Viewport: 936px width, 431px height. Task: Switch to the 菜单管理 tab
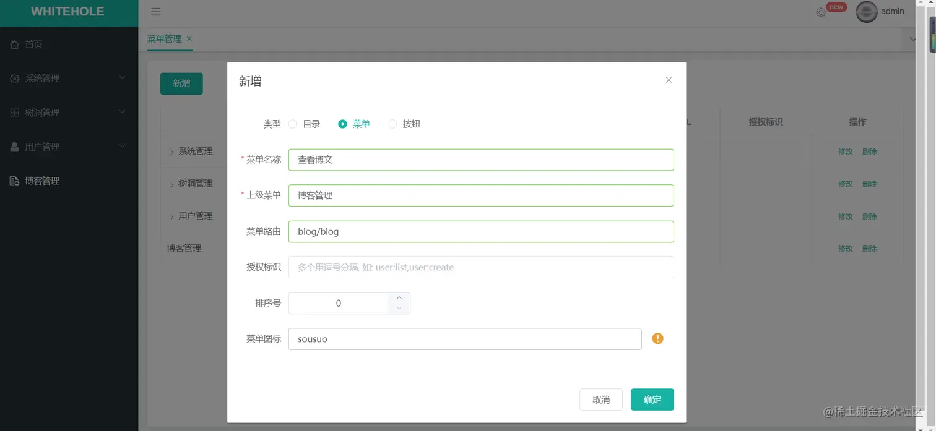164,38
